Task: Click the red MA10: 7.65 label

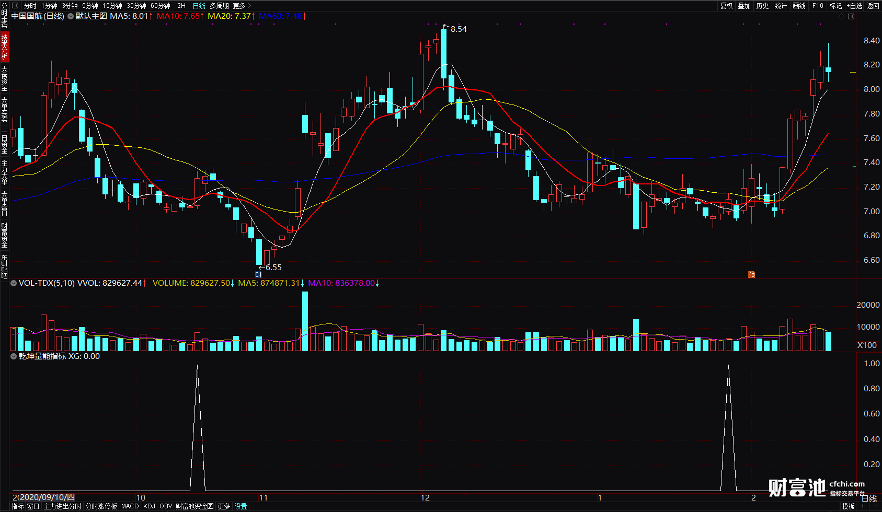Action: pos(180,16)
